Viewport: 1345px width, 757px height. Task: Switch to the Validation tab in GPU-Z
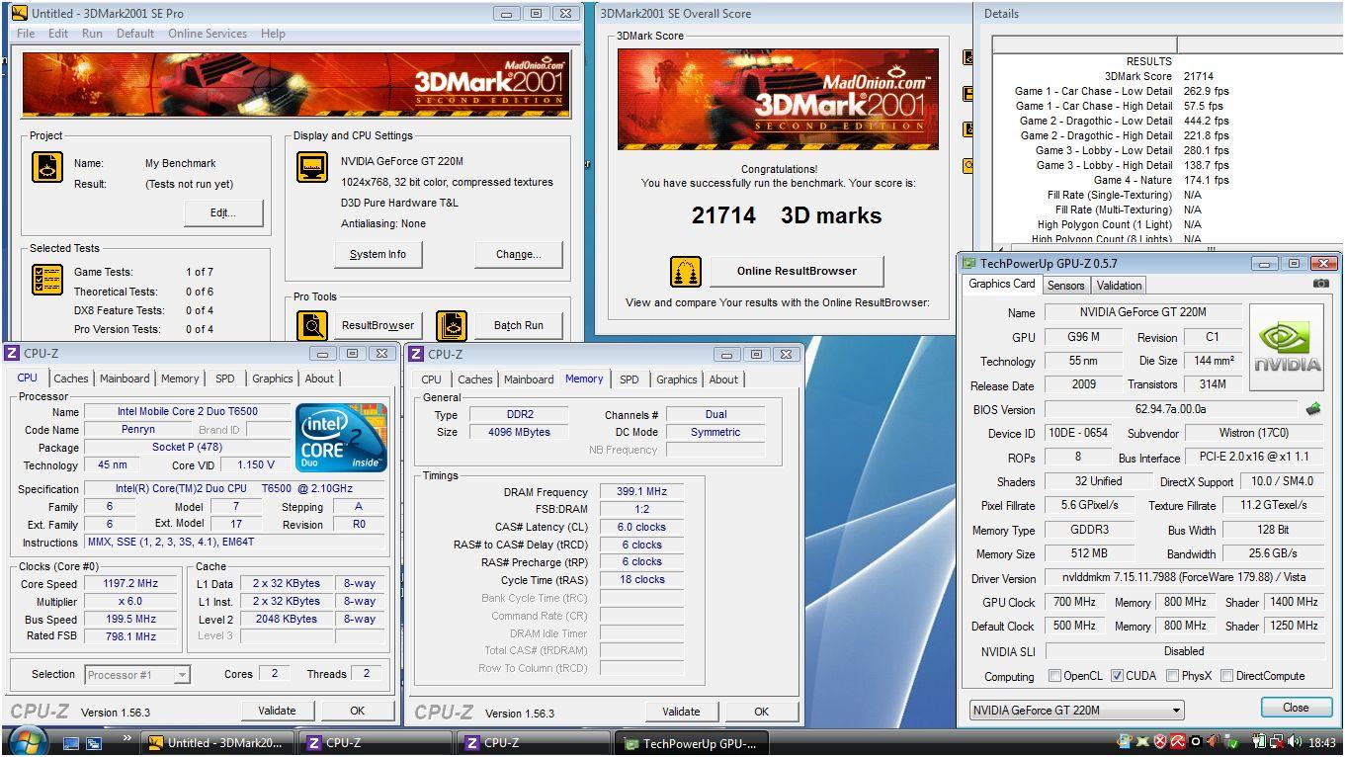click(1120, 286)
